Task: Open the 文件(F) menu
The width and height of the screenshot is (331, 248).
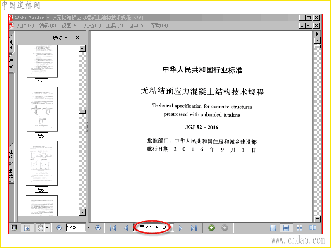Action: click(x=25, y=26)
